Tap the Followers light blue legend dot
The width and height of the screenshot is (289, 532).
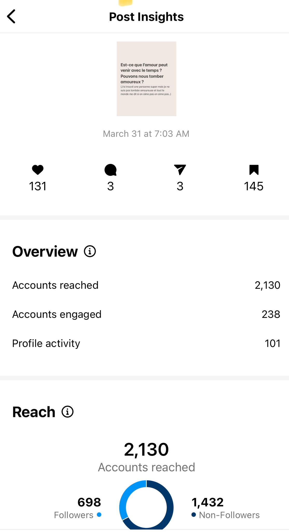click(99, 515)
